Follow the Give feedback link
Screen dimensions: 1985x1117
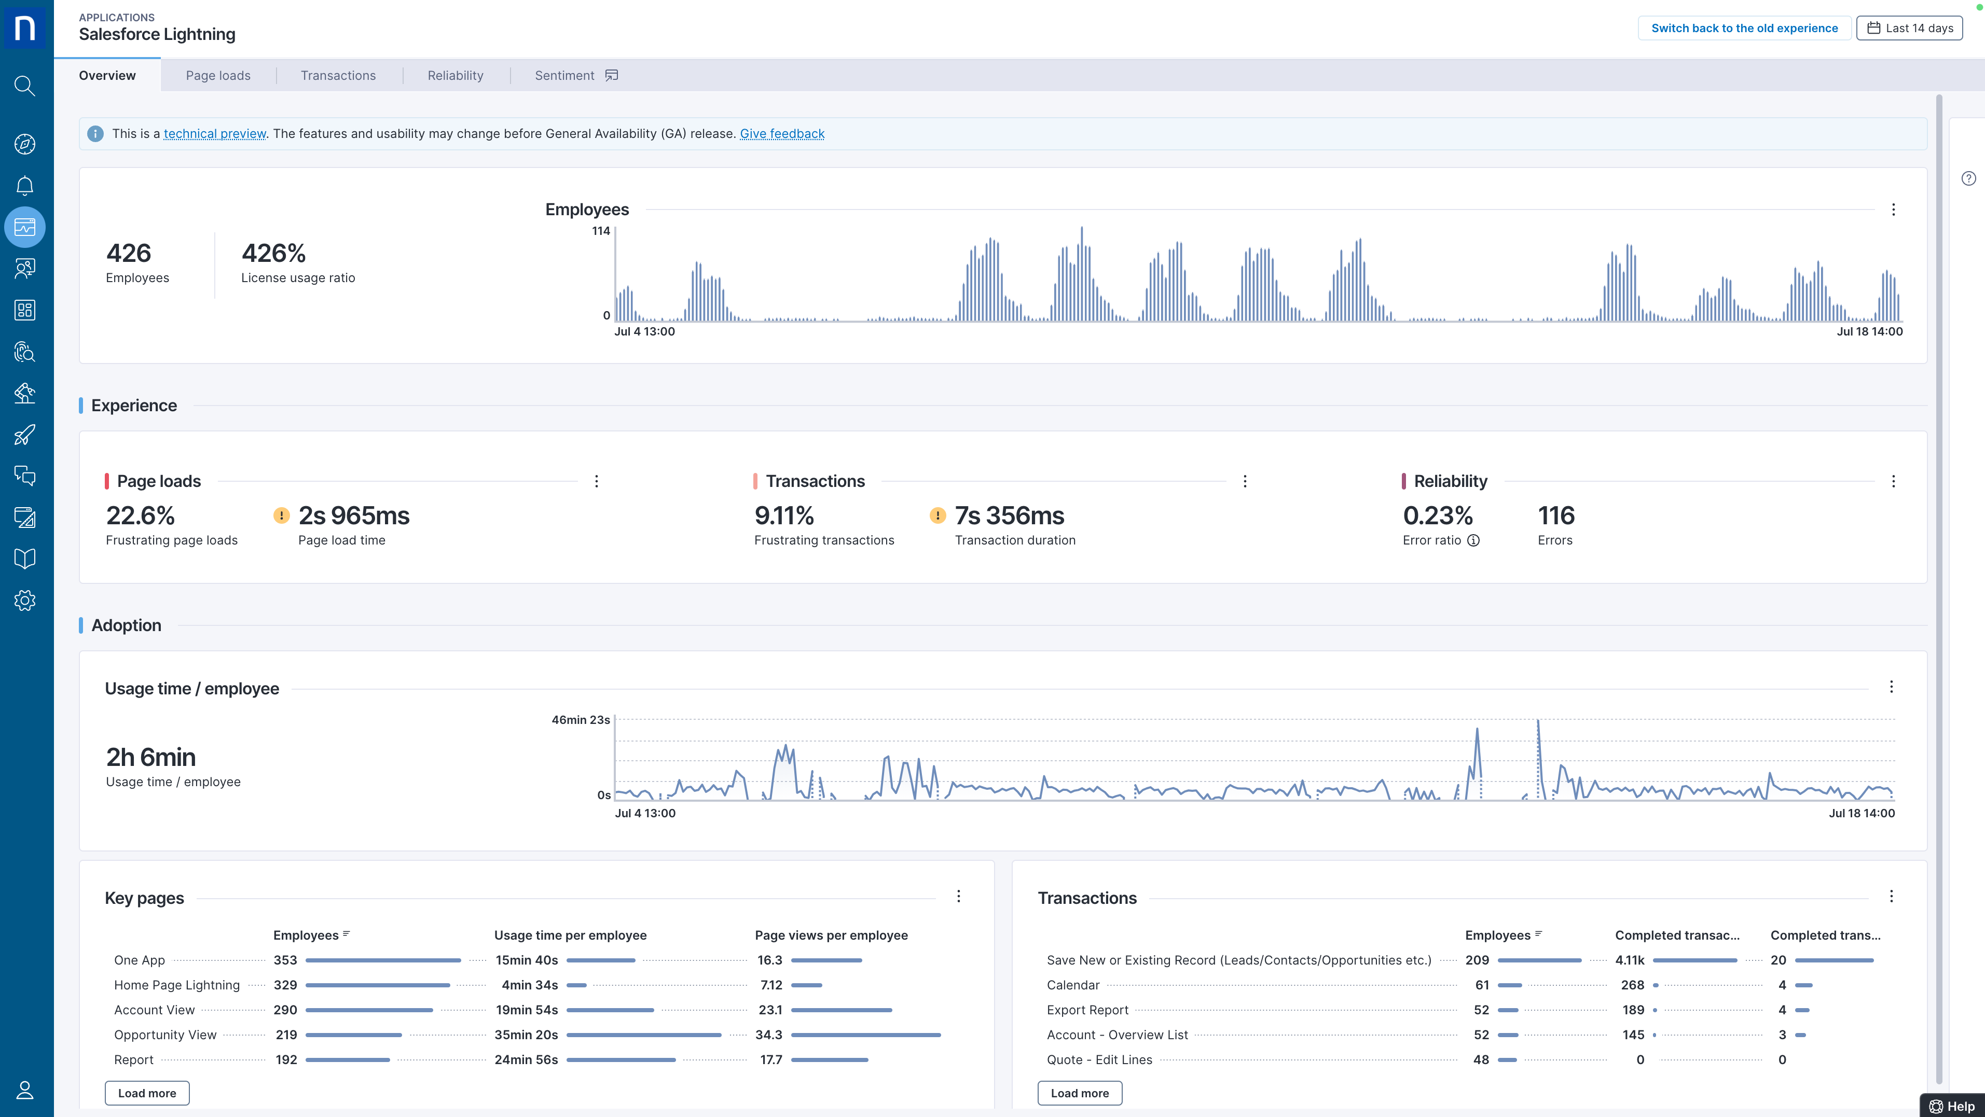[x=782, y=134]
